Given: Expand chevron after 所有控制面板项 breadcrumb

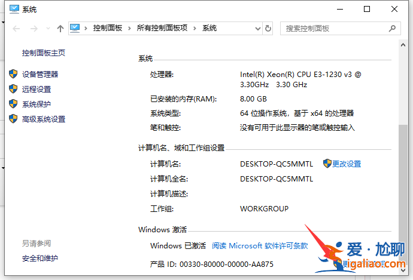Looking at the screenshot, I should pos(195,29).
